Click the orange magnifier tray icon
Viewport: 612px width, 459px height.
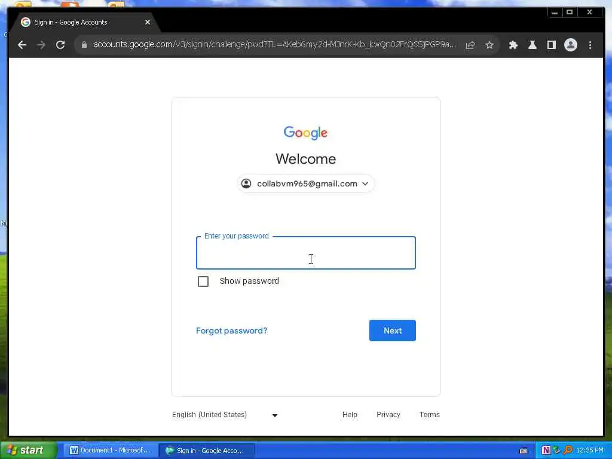pyautogui.click(x=568, y=451)
